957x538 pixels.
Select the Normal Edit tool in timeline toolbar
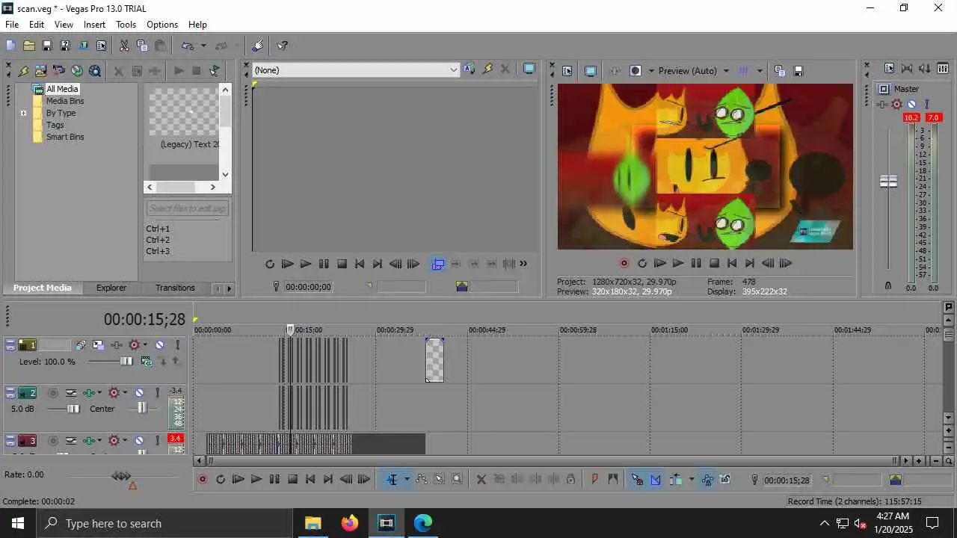coord(391,480)
